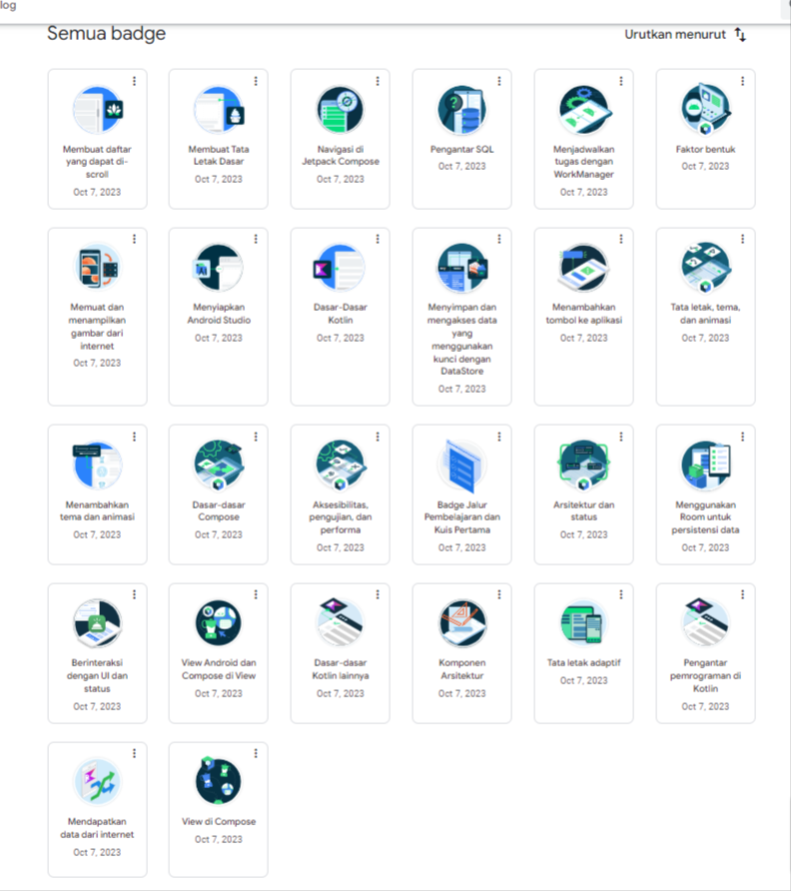The height and width of the screenshot is (891, 791).
Task: Open three-dot menu on Memuat dan menampilkan gambar card
Action: point(134,239)
